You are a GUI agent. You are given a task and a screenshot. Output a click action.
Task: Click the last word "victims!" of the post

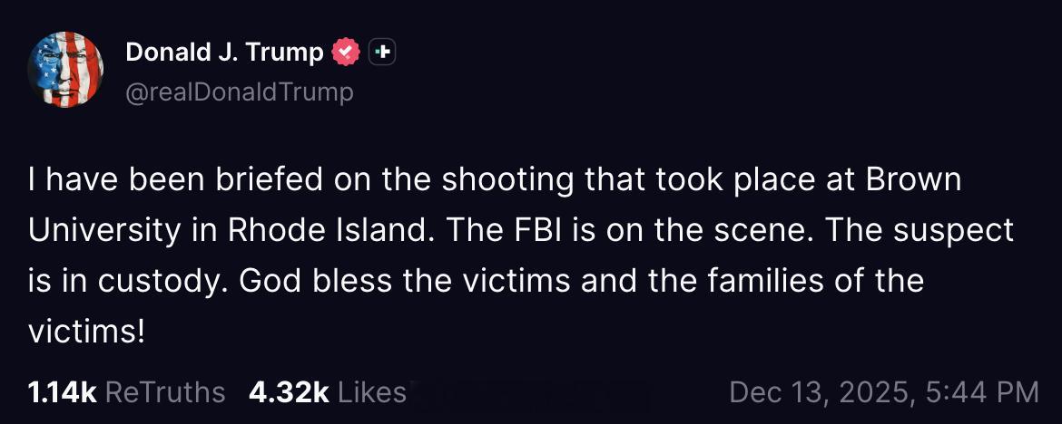[x=87, y=332]
